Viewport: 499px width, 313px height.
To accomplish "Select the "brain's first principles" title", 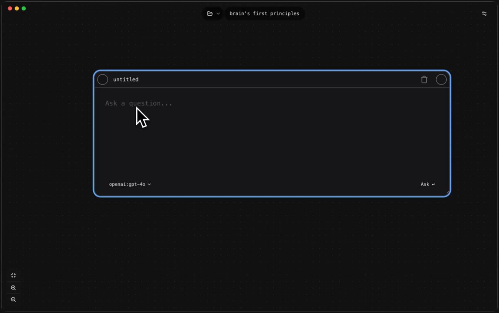I will point(264,13).
